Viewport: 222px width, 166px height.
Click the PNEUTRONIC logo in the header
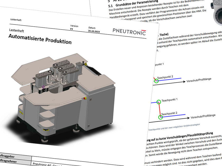(x=129, y=32)
